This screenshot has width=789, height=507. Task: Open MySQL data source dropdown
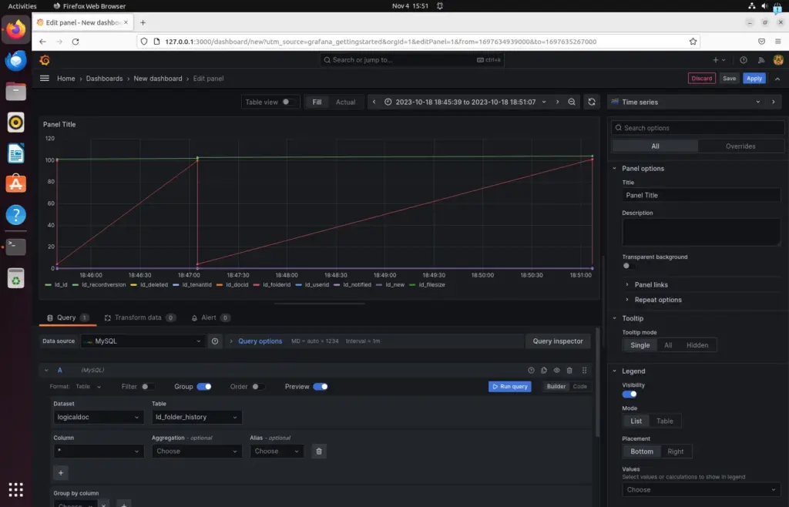pos(143,341)
